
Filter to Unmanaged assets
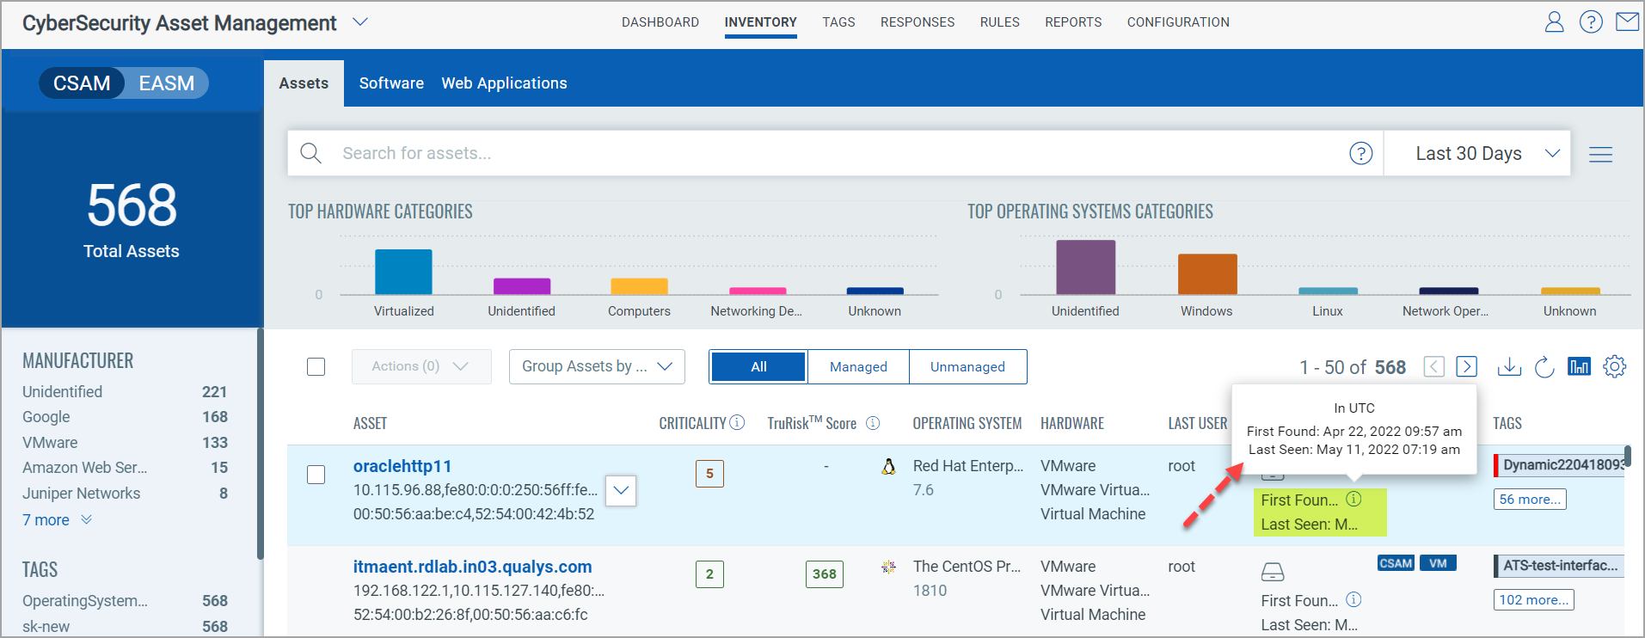[x=967, y=366]
